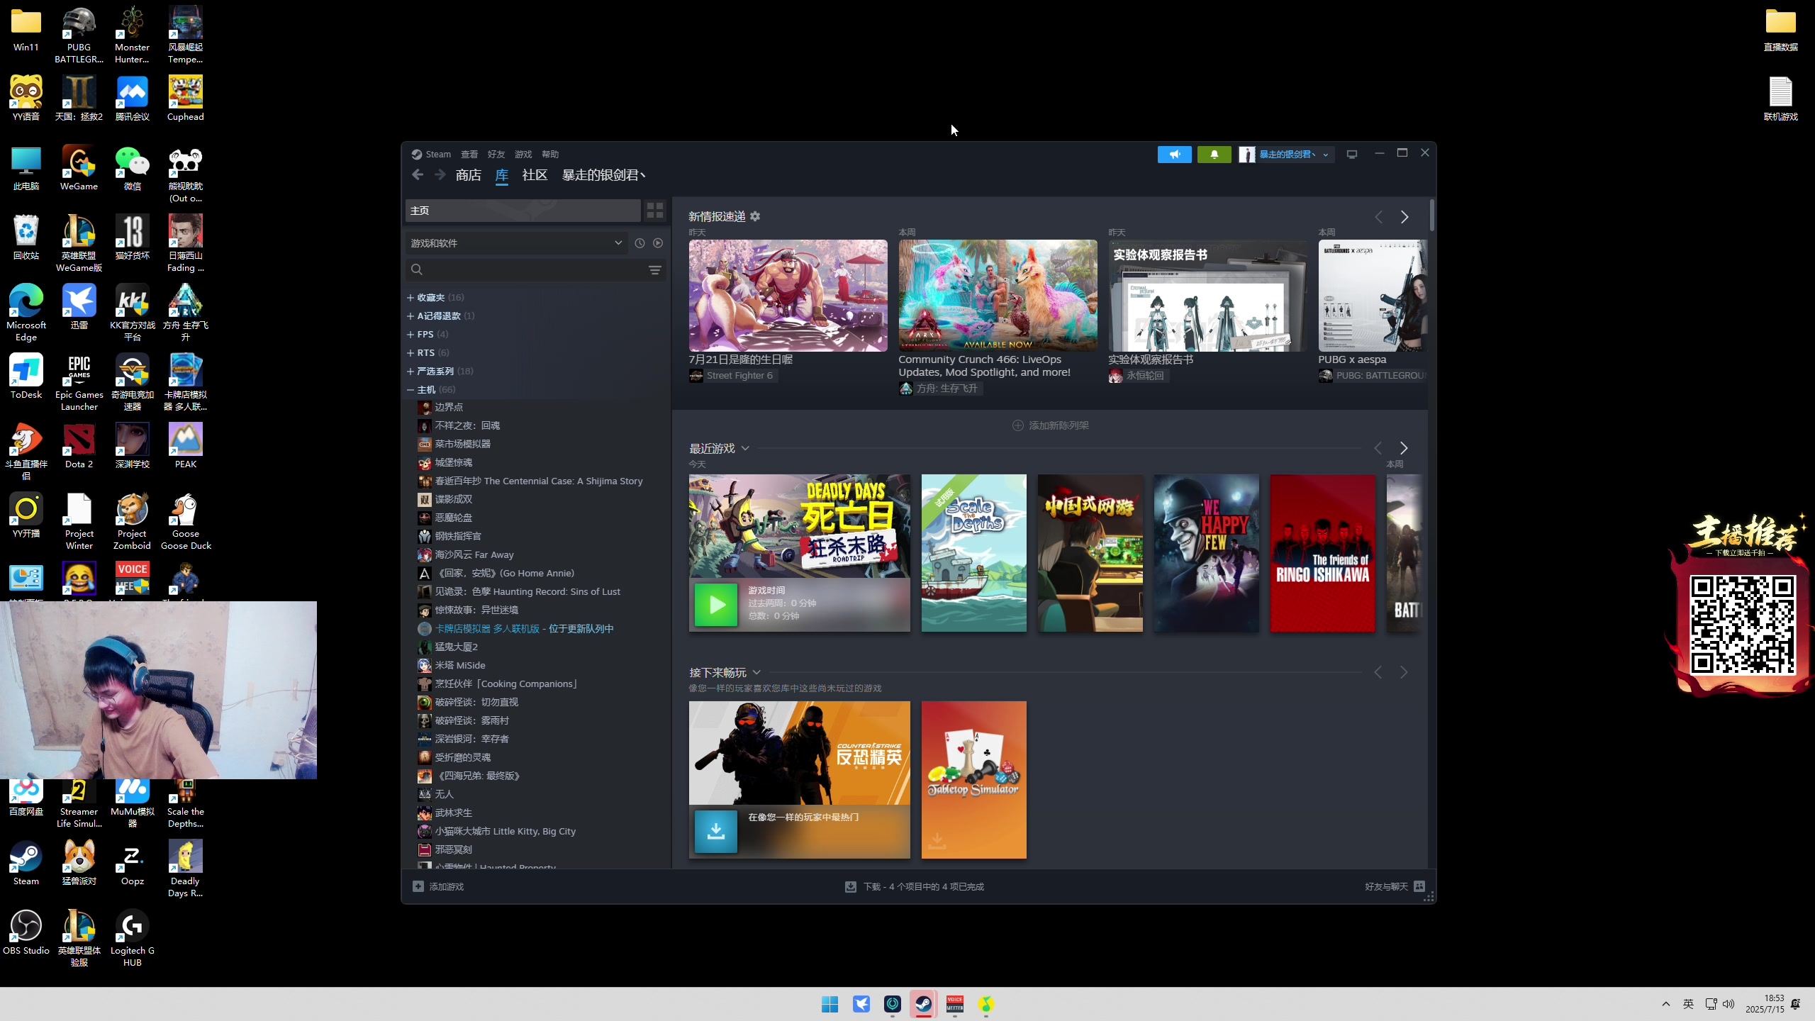Screen dimensions: 1815x1021
Task: Open the Windows Start button
Action: click(830, 1004)
